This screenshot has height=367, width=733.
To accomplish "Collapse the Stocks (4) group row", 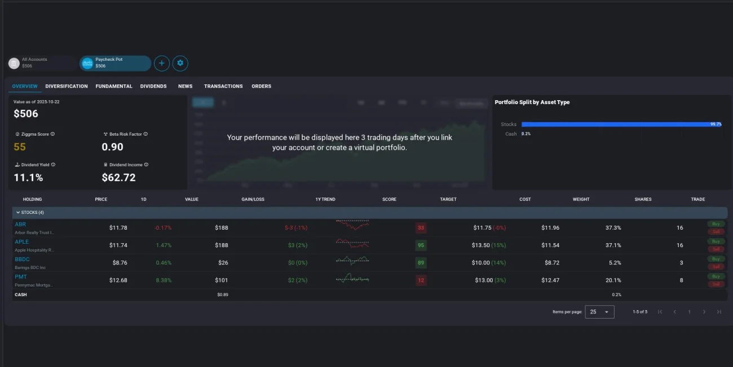I will point(17,213).
